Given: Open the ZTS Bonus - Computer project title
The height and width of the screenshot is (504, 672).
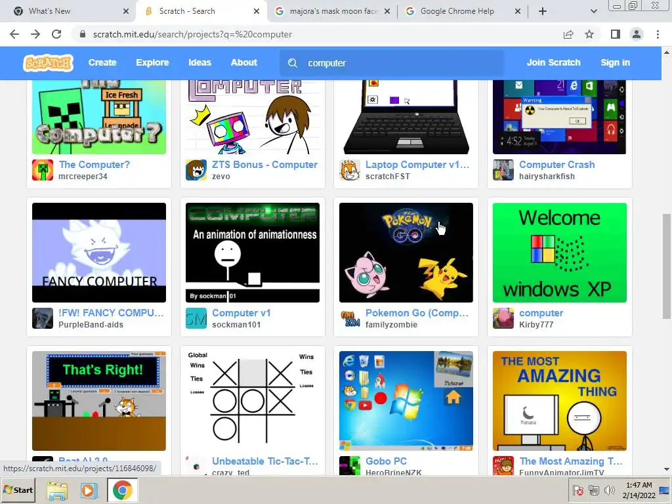Looking at the screenshot, I should coord(265,165).
